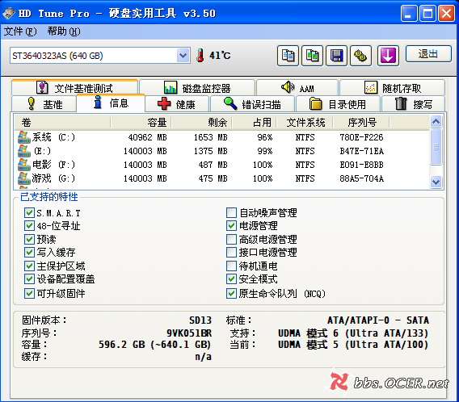The height and width of the screenshot is (402, 459).
Task: Click the trash can icon on 擦写 tab
Action: click(x=401, y=103)
